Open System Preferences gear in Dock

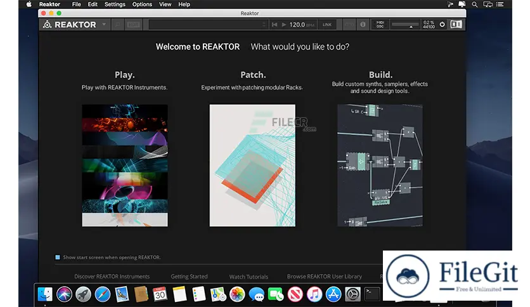click(353, 294)
